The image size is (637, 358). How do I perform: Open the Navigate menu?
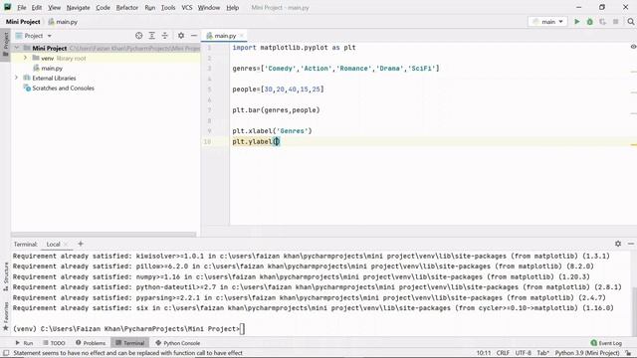(x=78, y=7)
